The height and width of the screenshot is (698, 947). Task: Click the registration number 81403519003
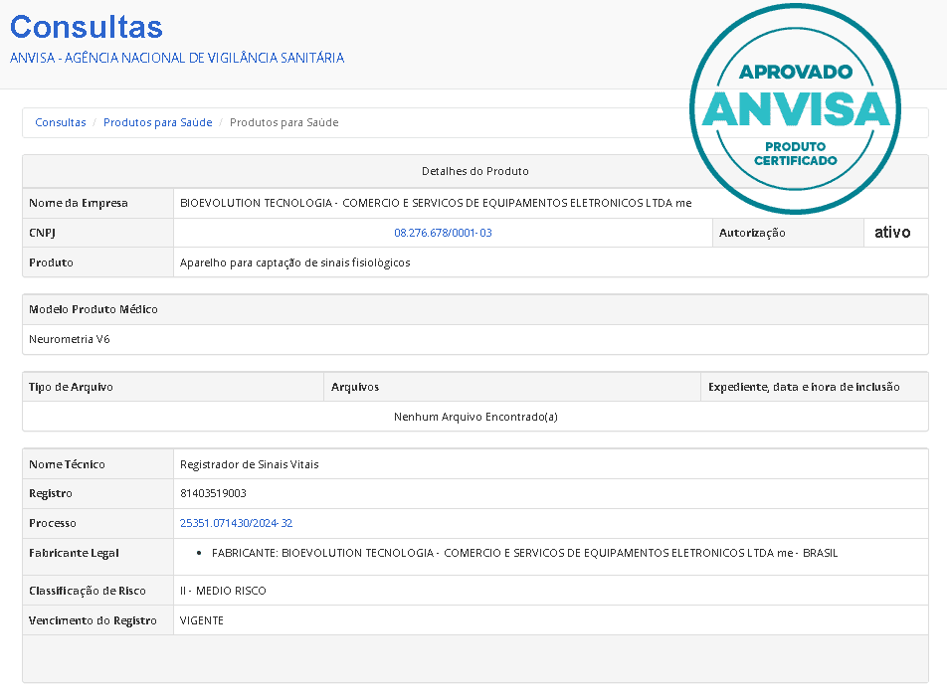click(x=213, y=493)
